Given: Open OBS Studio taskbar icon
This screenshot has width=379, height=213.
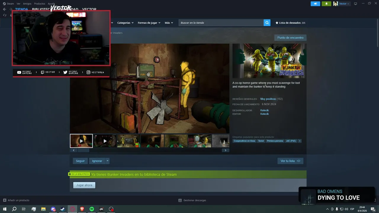Looking at the screenshot, I should [x=111, y=209].
